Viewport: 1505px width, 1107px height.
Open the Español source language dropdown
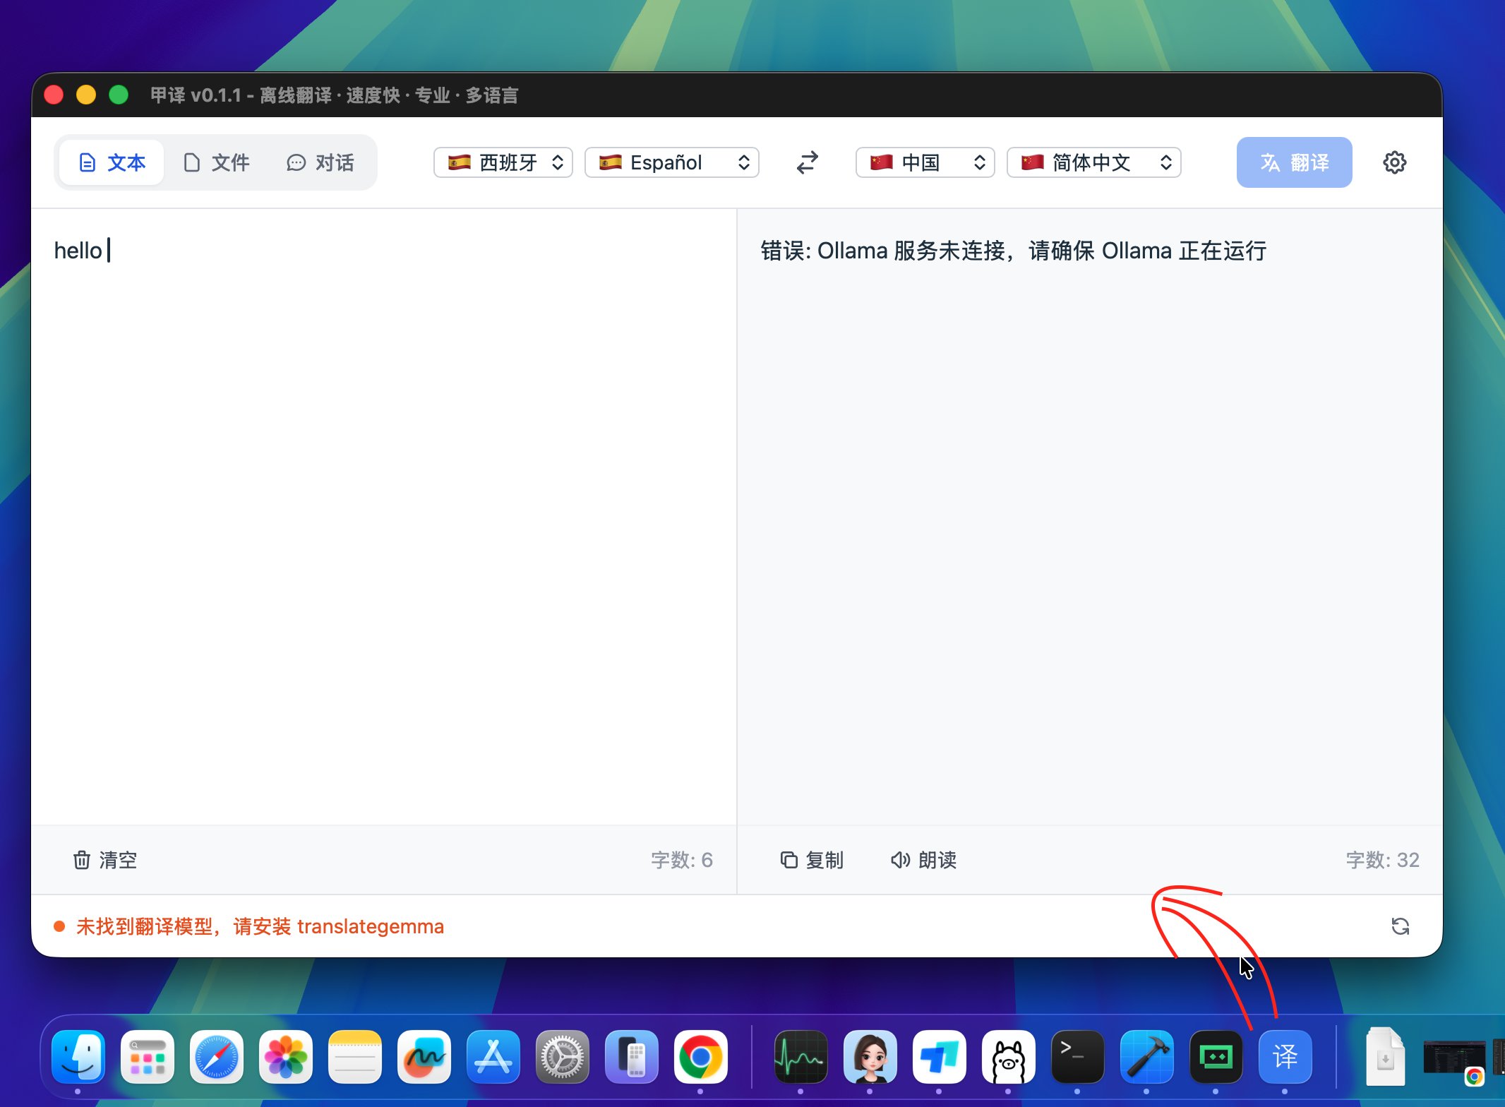[671, 162]
